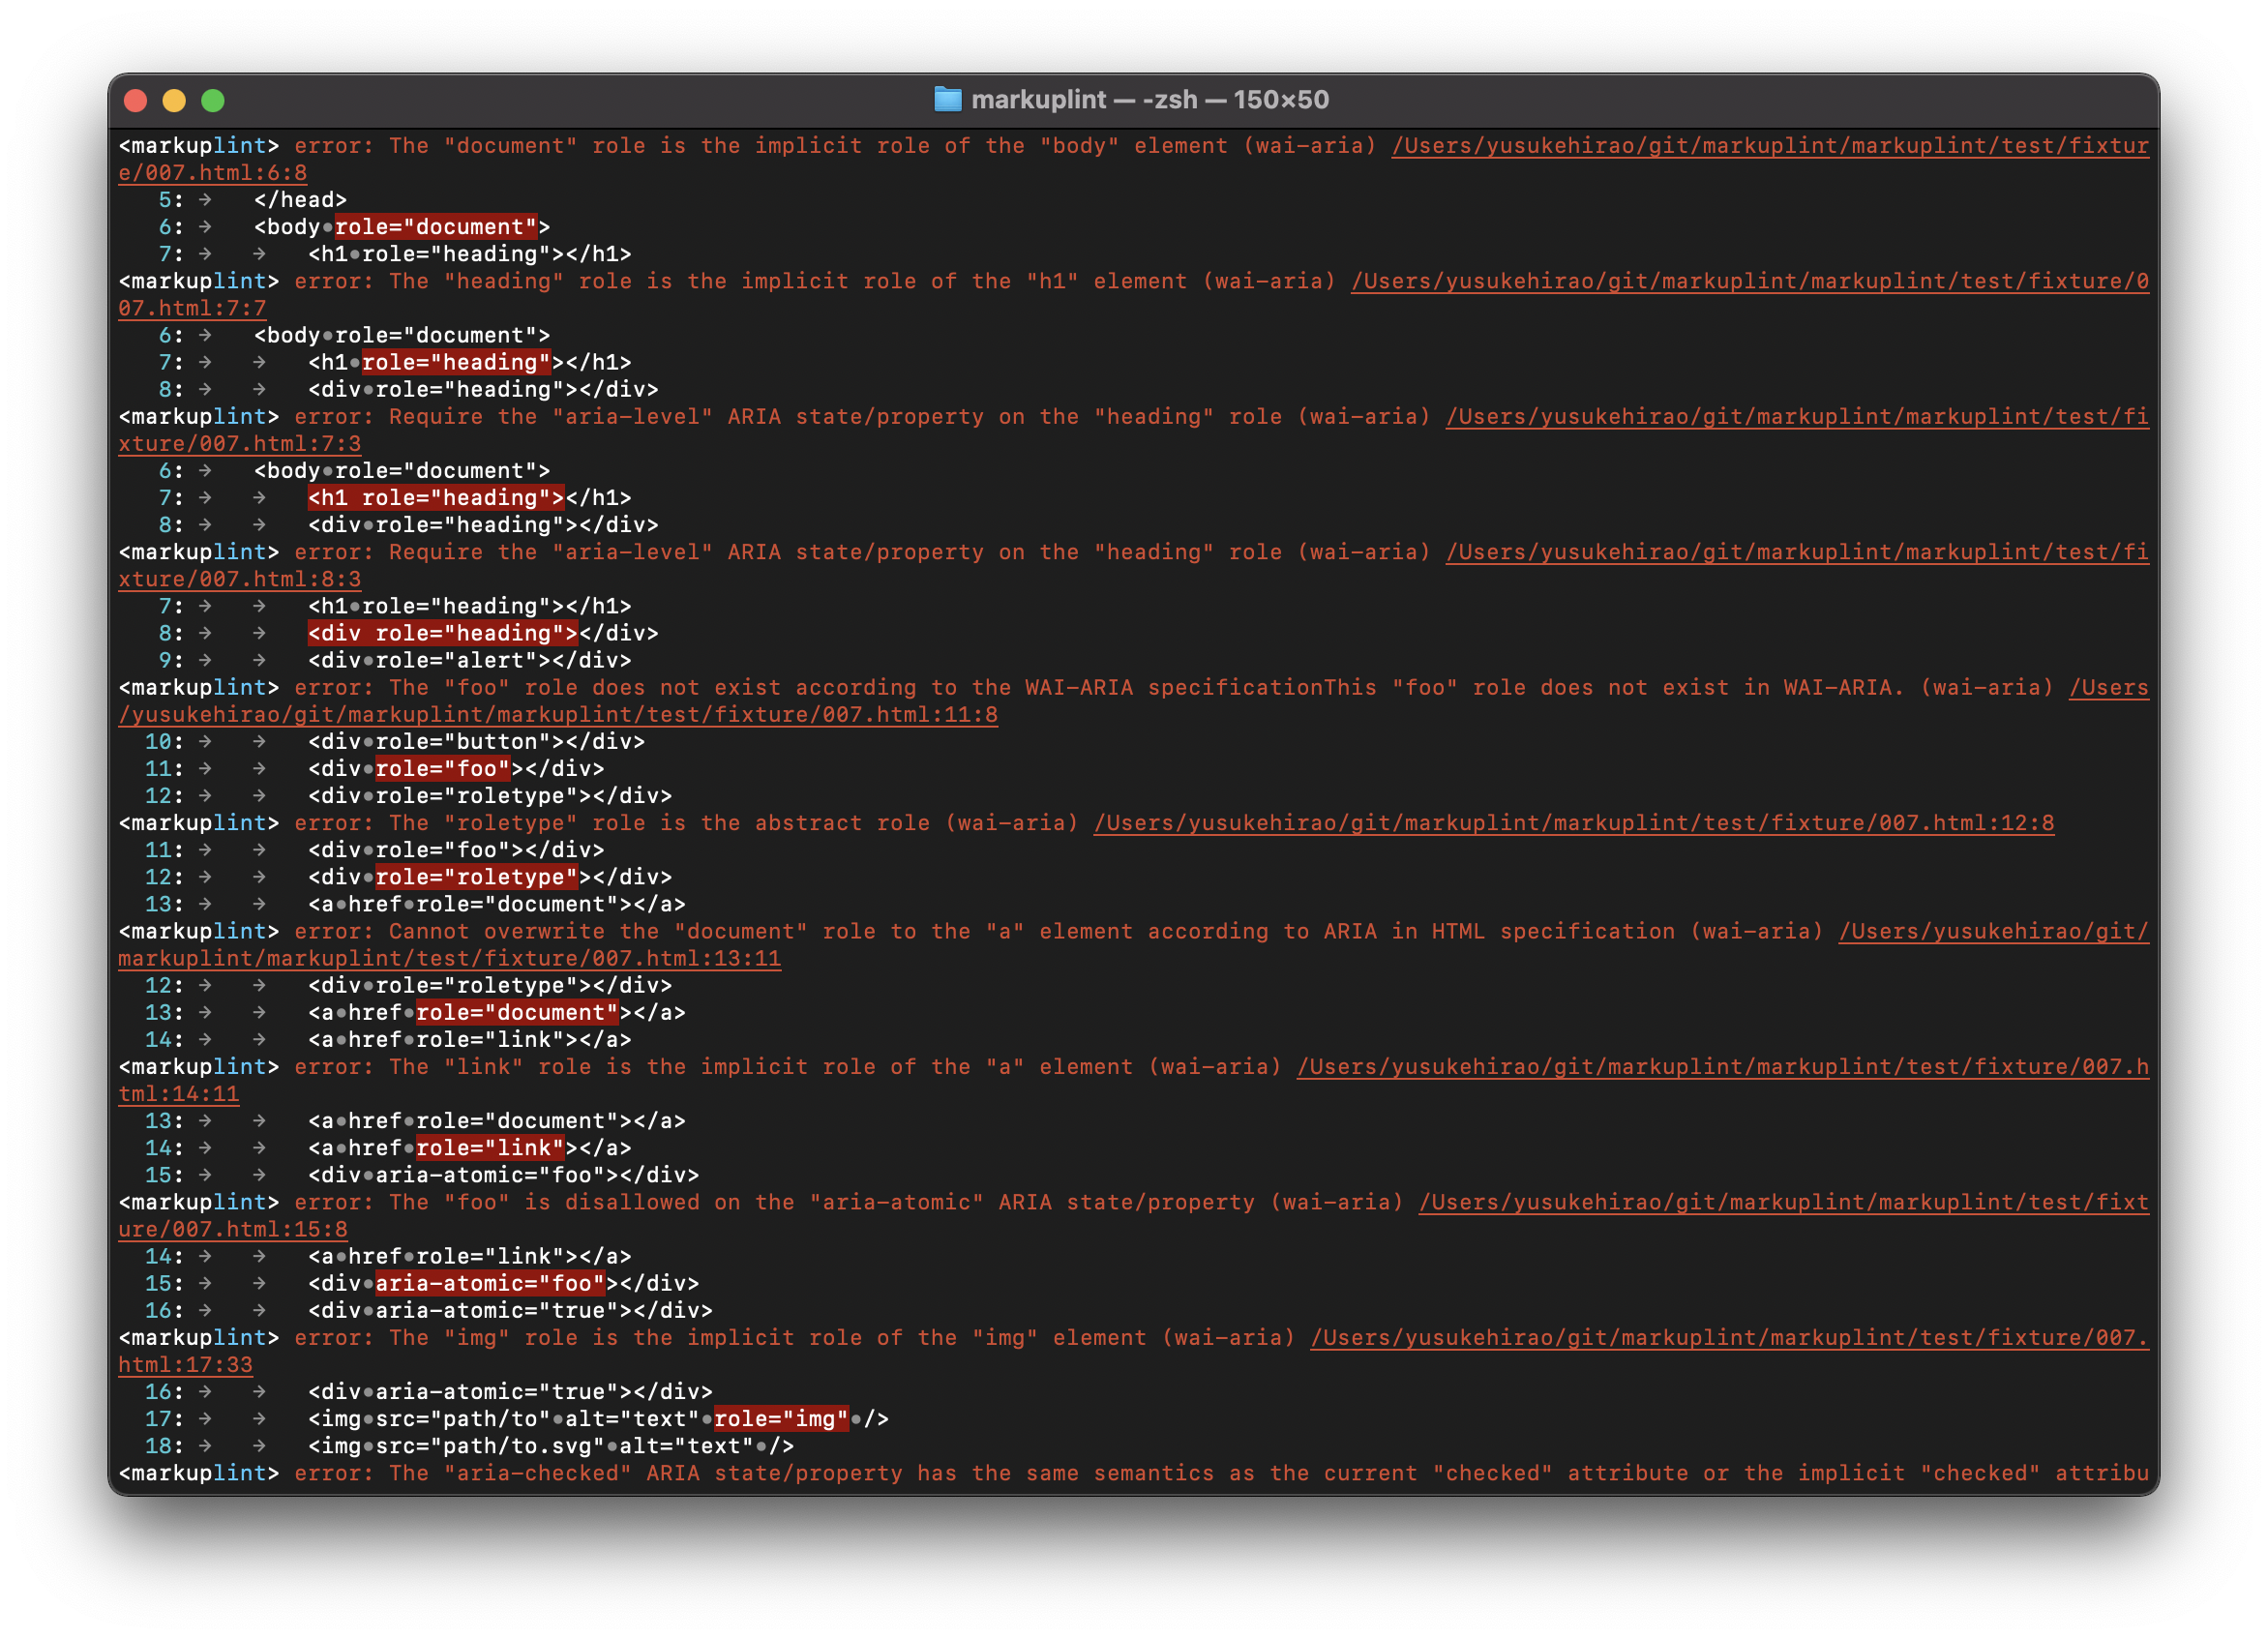Image resolution: width=2268 pixels, height=1639 pixels.
Task: Click the wrapped link text e/007.html:6:8
Action: (x=212, y=173)
